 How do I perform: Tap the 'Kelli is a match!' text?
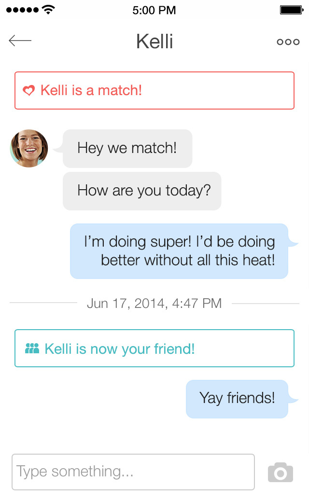point(91,90)
